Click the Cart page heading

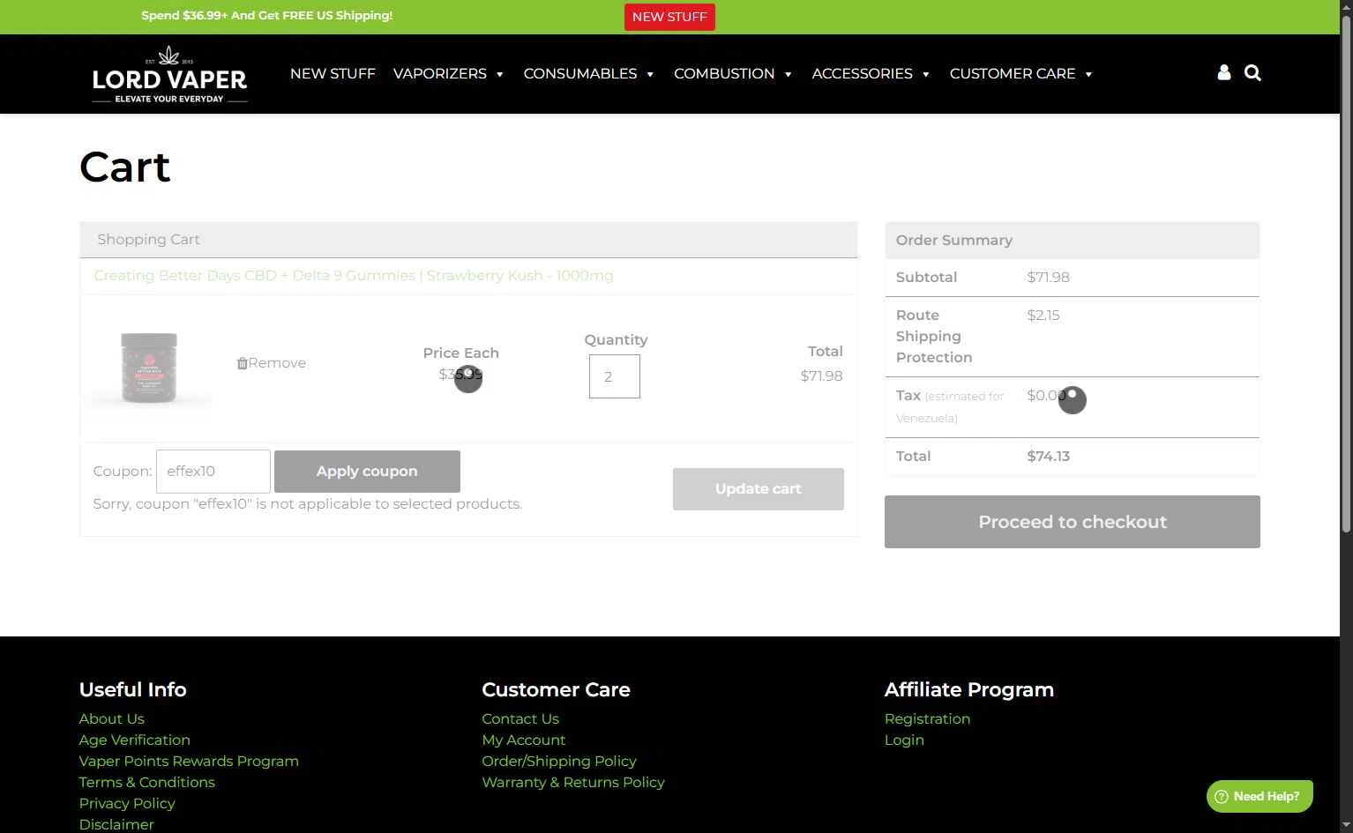coord(124,167)
